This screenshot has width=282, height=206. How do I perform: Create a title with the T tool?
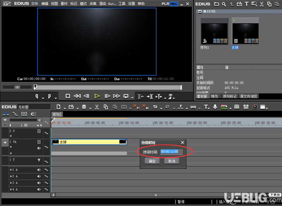coord(206,107)
